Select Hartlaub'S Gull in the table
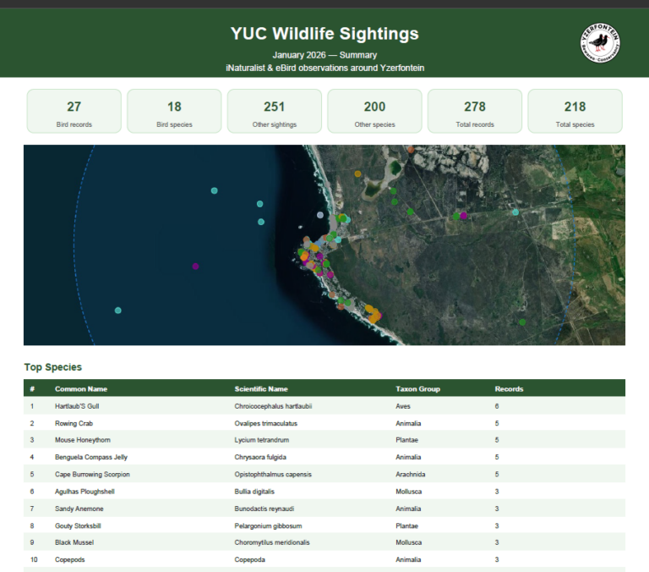The height and width of the screenshot is (572, 649). 77,406
